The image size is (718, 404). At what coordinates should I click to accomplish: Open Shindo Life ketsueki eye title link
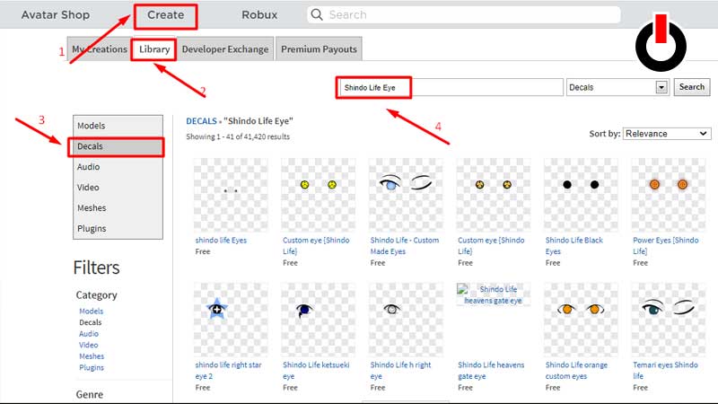point(316,370)
